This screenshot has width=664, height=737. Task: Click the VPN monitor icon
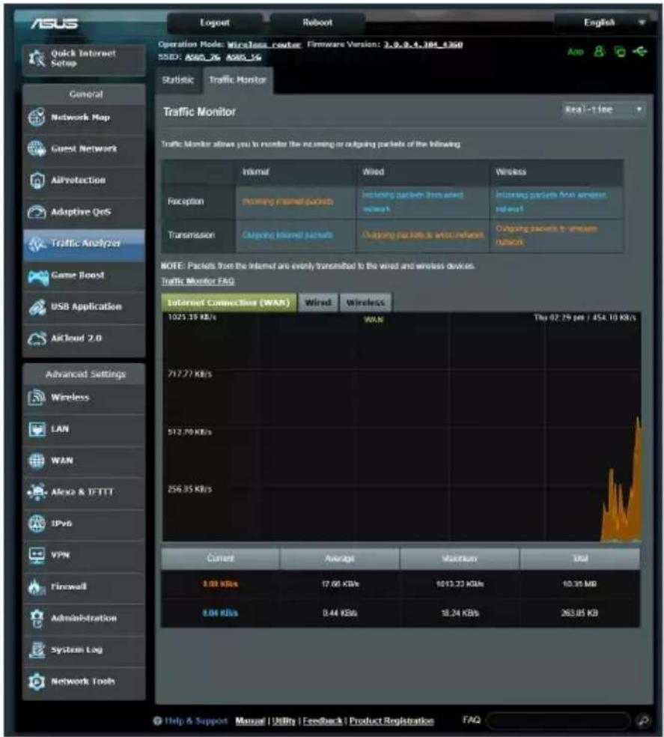37,555
